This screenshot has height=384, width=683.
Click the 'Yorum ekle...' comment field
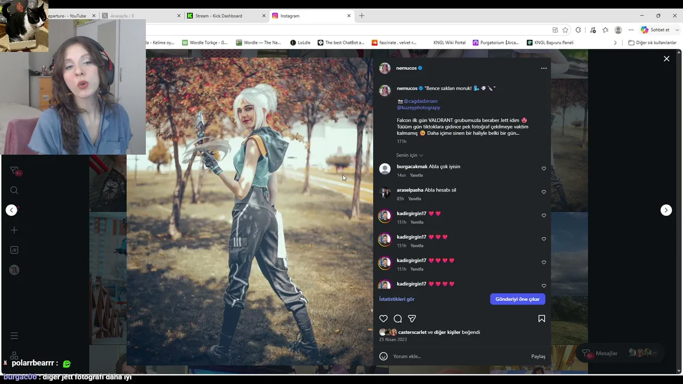coord(459,356)
